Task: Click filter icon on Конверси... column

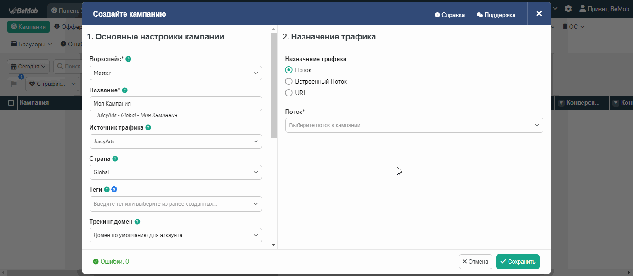Action: click(x=561, y=103)
